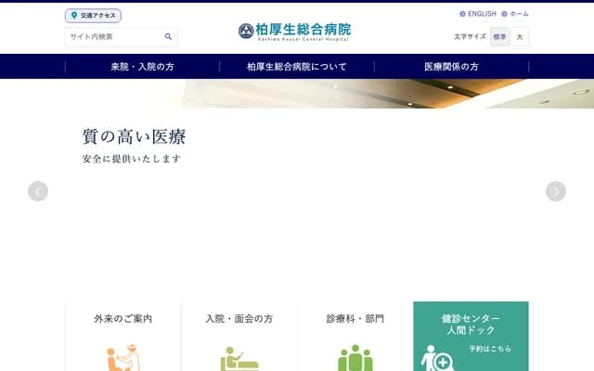Advance carousel with right arrow
Image resolution: width=594 pixels, height=371 pixels.
pos(555,191)
